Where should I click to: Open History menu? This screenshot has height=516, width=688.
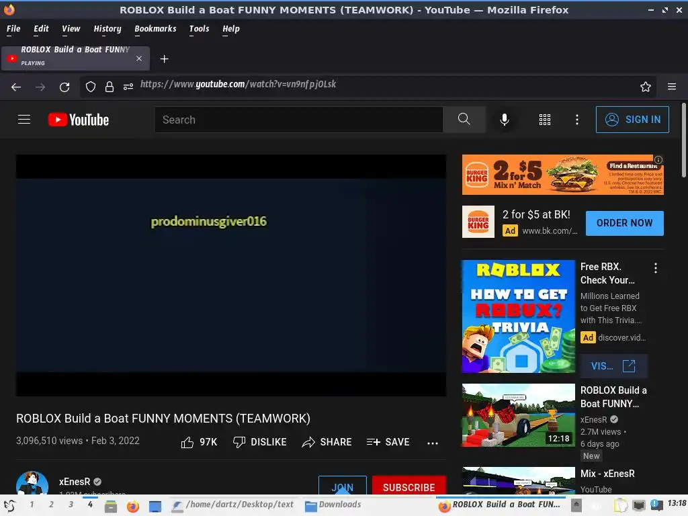click(107, 29)
